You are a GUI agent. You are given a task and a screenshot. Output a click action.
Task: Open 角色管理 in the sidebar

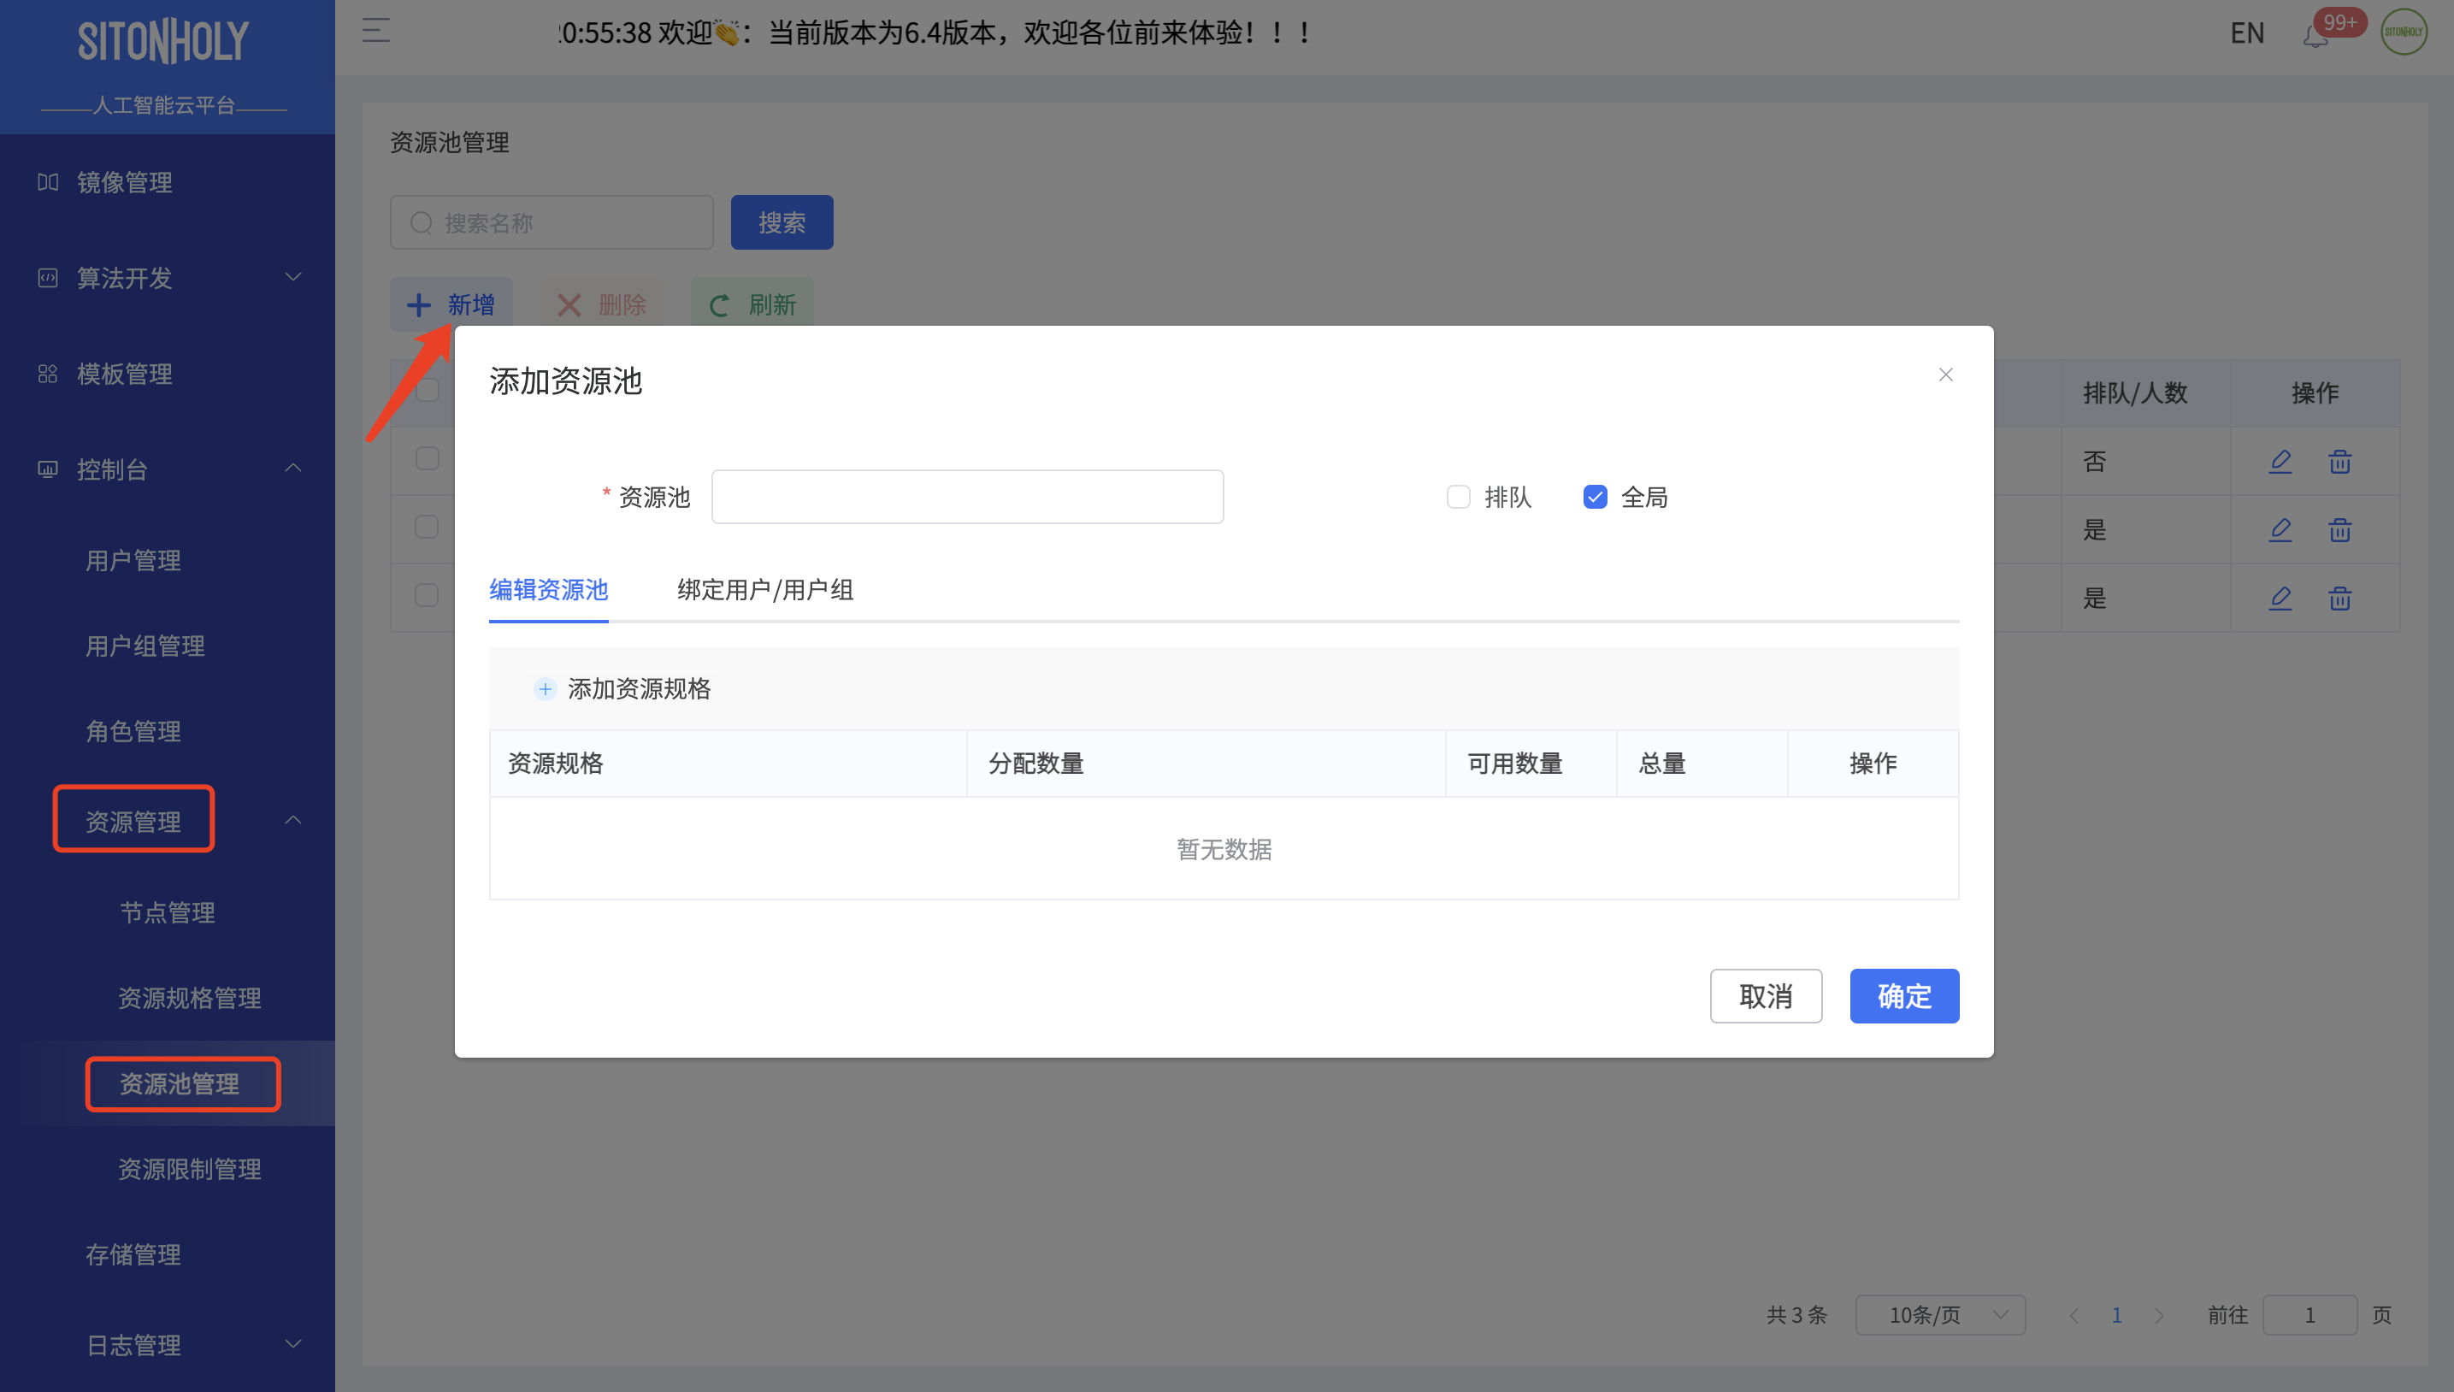133,731
